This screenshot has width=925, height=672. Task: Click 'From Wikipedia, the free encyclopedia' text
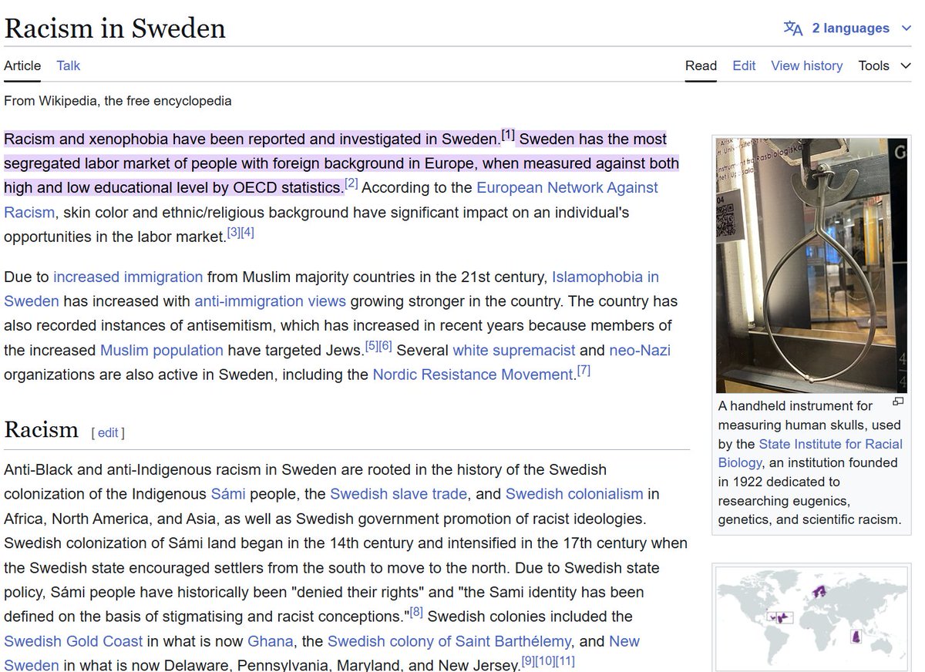pos(118,101)
